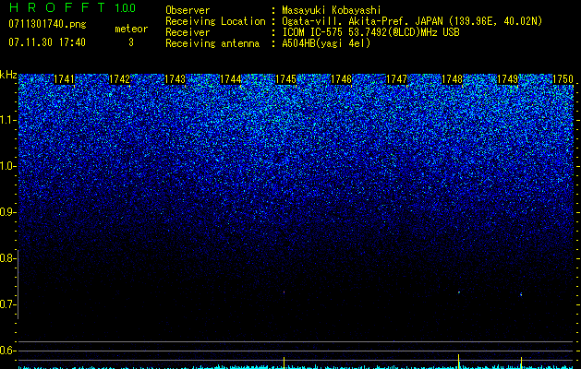581x369 pixels.
Task: Click the meteor echo dot below 1745
Action: point(284,292)
